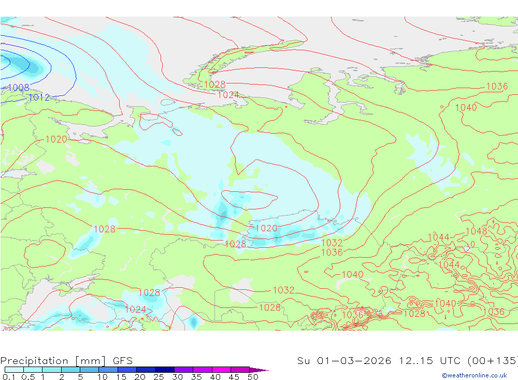Click the legend value "35"
The height and width of the screenshot is (380, 518).
click(196, 377)
